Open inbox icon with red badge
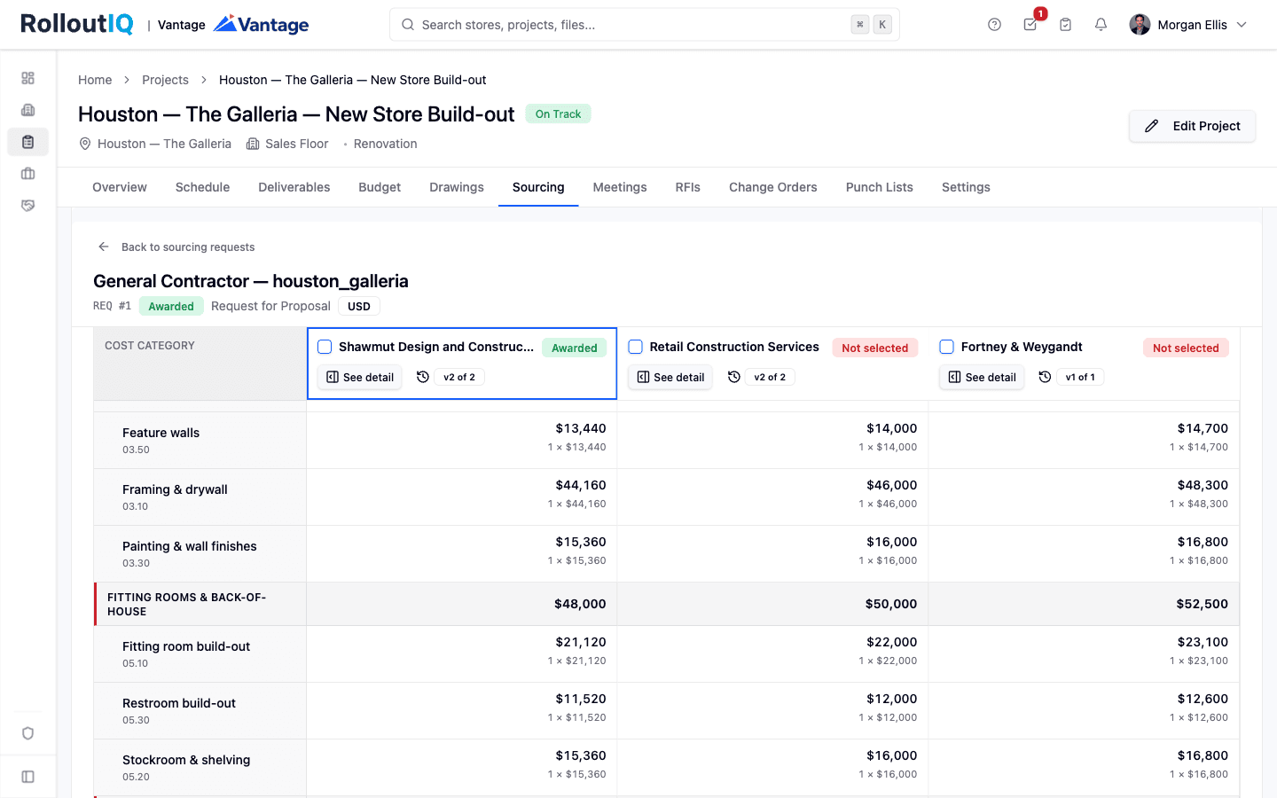1277x798 pixels. point(1030,25)
